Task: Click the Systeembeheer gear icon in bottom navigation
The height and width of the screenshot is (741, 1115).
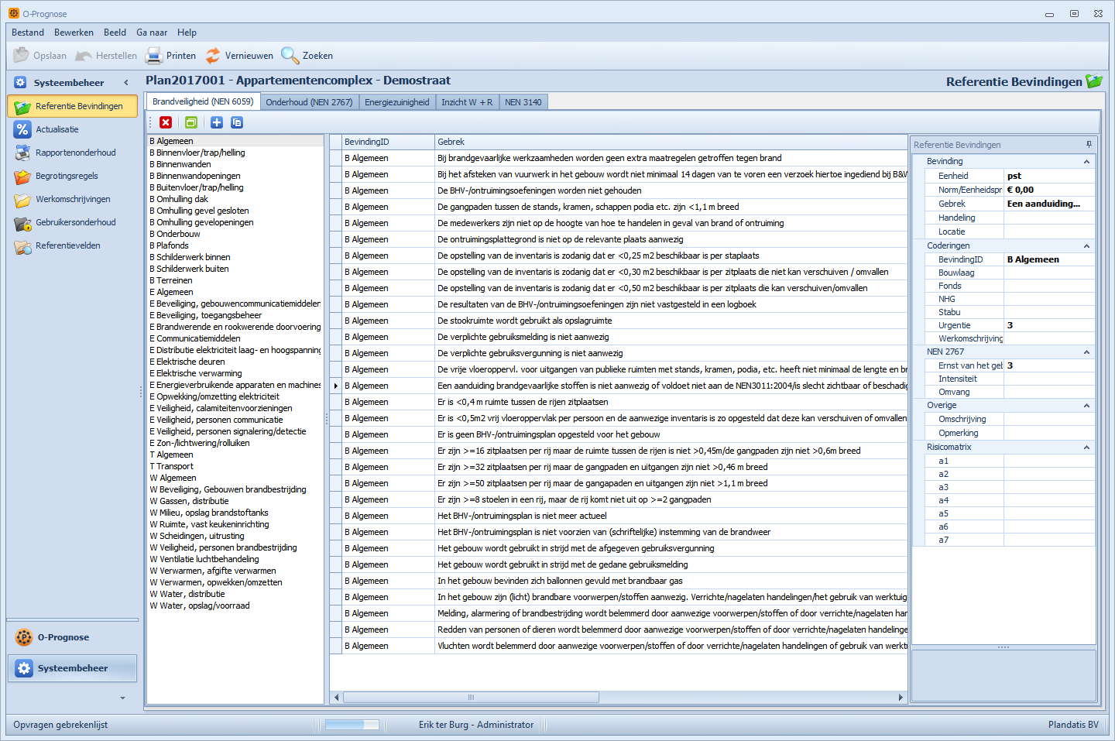Action: coord(24,668)
